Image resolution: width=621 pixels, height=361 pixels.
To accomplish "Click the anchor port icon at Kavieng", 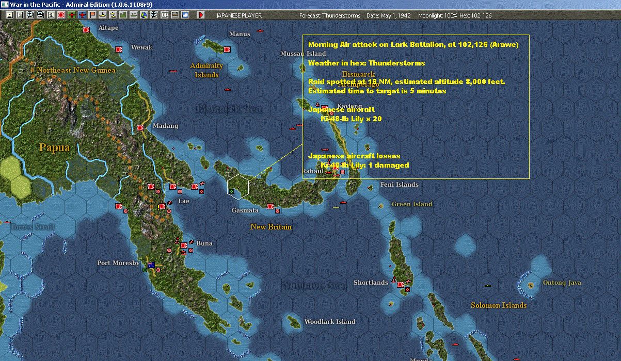I will click(317, 105).
